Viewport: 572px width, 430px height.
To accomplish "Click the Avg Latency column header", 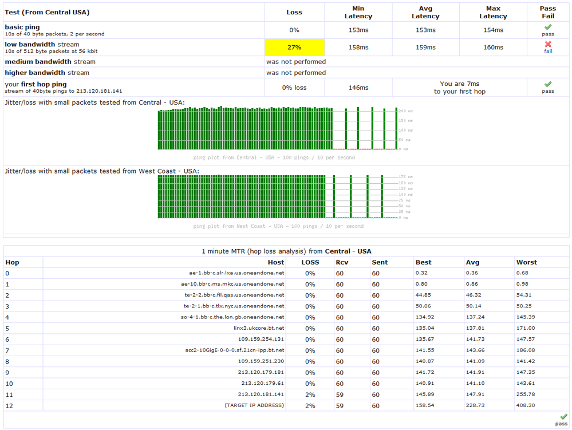I will click(425, 12).
